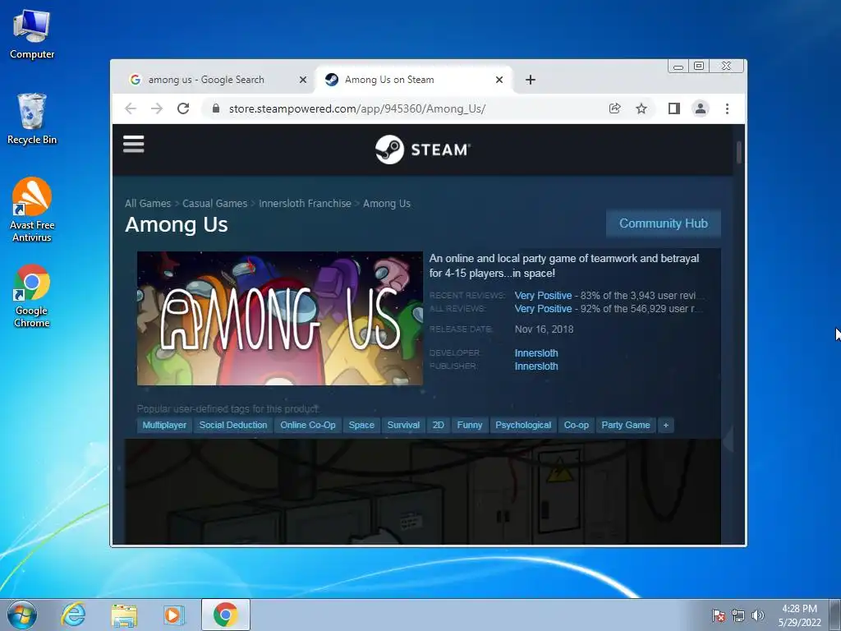Open Windows Explorer from taskbar
Viewport: 841px width, 631px height.
(x=124, y=615)
